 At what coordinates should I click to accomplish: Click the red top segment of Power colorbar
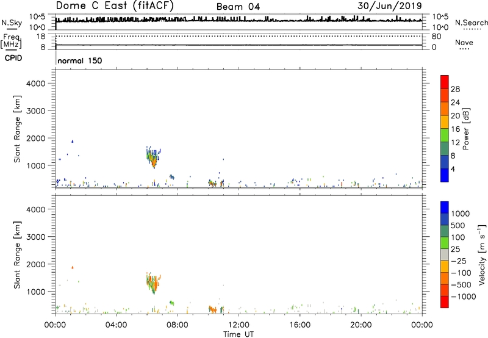click(445, 82)
